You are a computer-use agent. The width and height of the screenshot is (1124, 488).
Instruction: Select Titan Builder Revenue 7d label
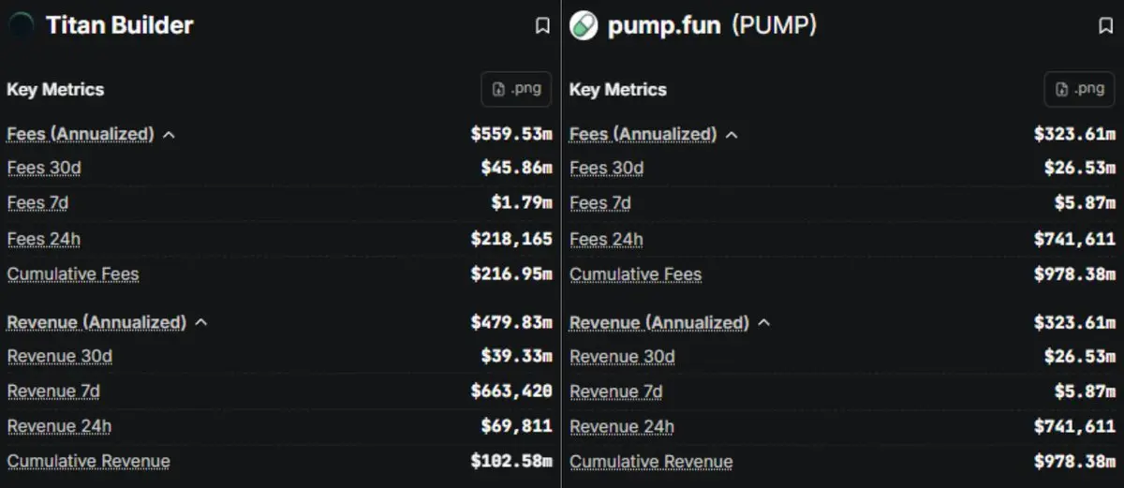pos(53,392)
